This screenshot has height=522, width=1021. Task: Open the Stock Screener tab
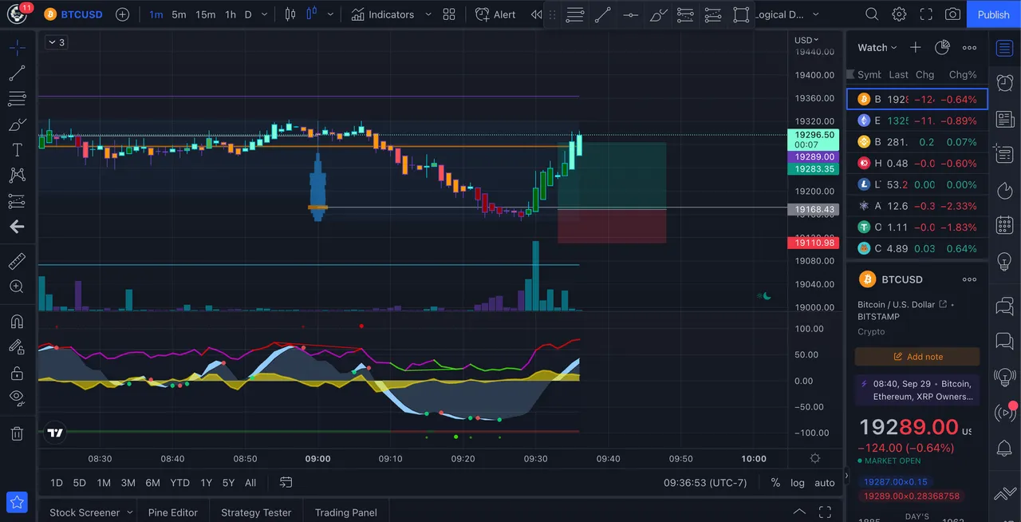click(x=85, y=512)
